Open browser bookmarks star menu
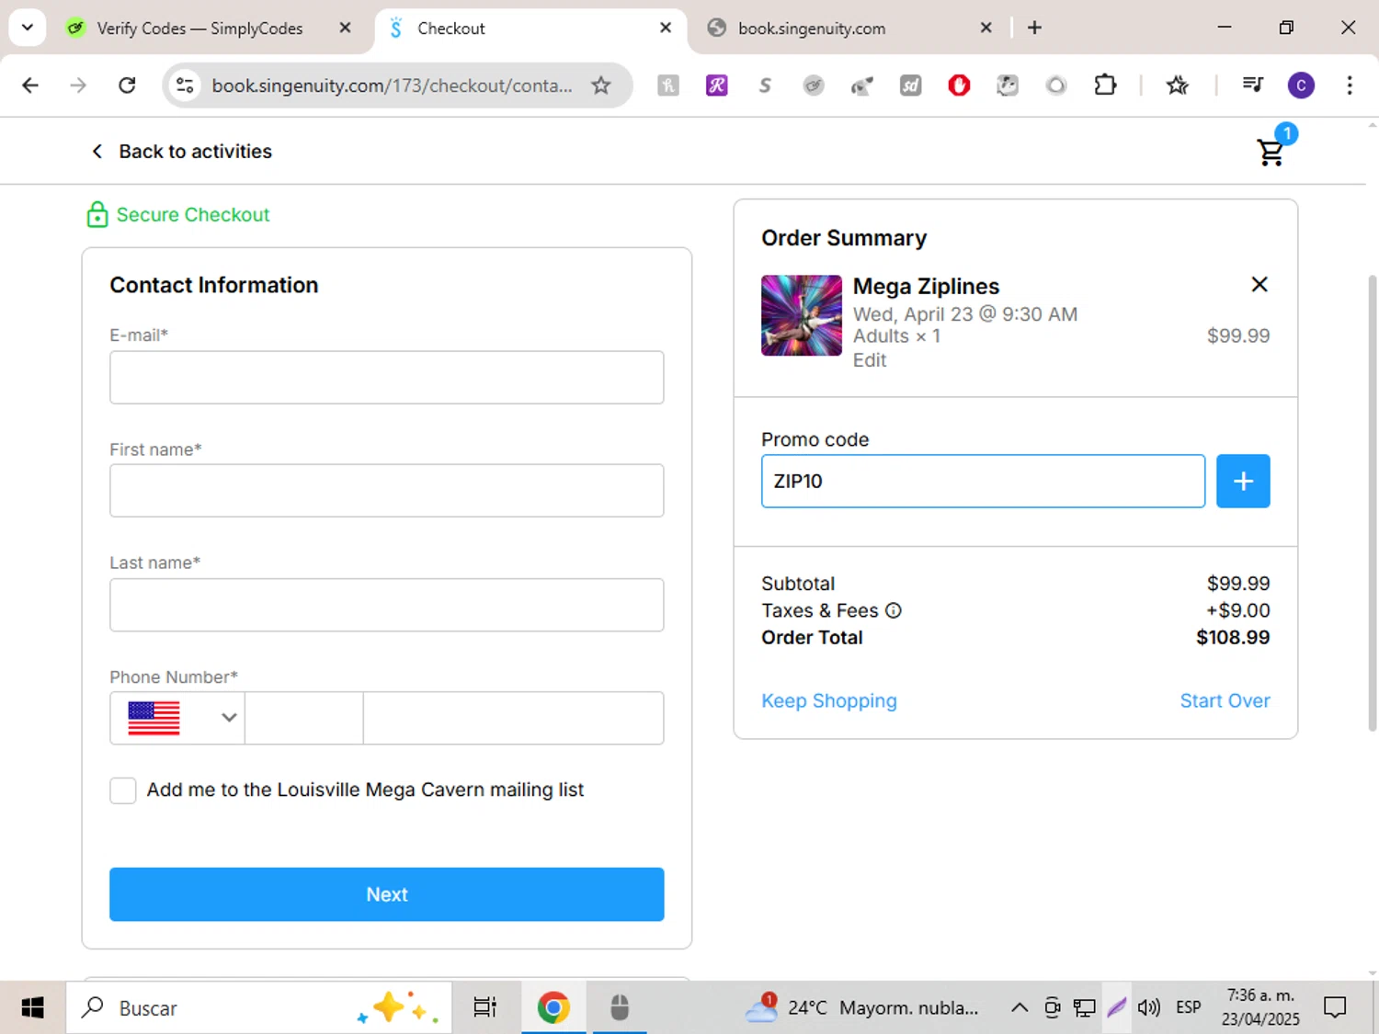The image size is (1379, 1034). coord(1178,85)
